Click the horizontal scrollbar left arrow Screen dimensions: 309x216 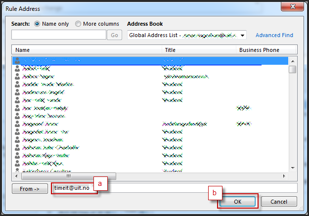16,175
